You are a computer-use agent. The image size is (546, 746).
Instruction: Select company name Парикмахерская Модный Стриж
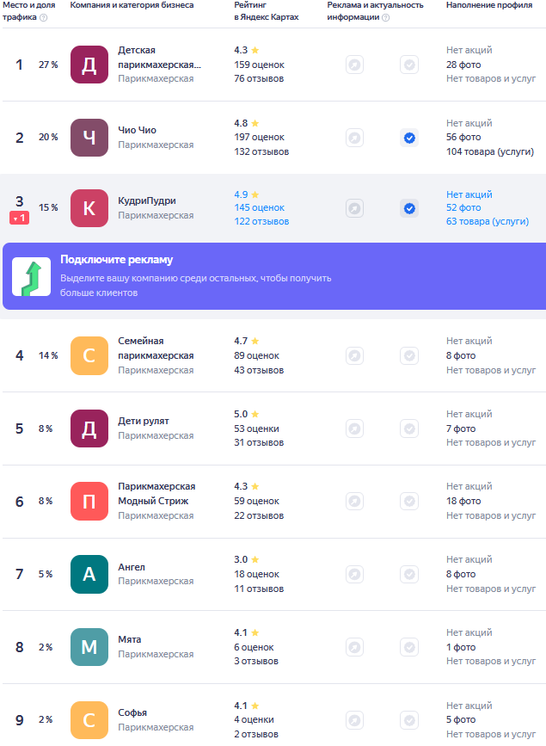[156, 494]
